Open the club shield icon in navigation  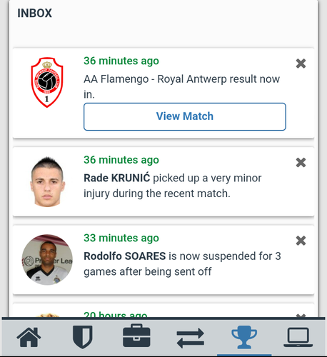pyautogui.click(x=83, y=337)
